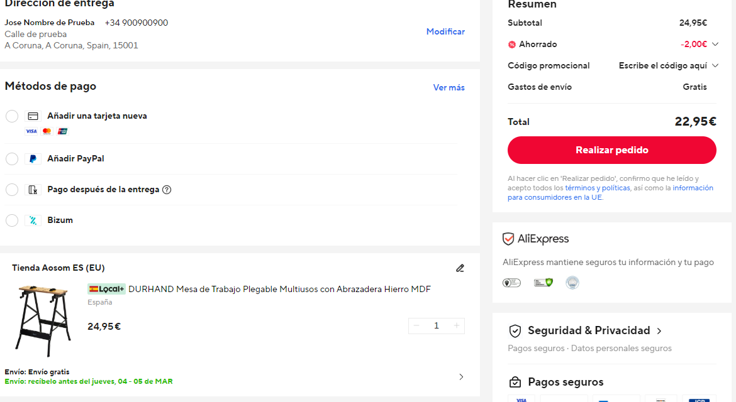Click 'Ver más' payment methods link
The height and width of the screenshot is (402, 736).
449,87
